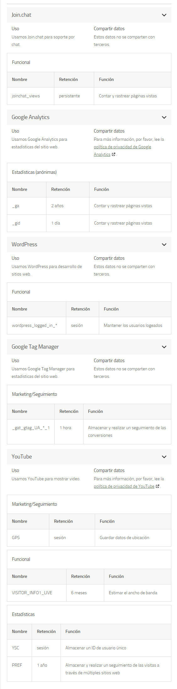Collapse the Google Analytics section chevron

pyautogui.click(x=164, y=117)
